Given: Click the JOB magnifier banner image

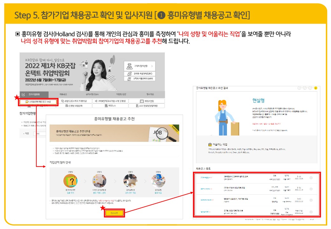Looking at the screenshot, I should (x=161, y=131).
